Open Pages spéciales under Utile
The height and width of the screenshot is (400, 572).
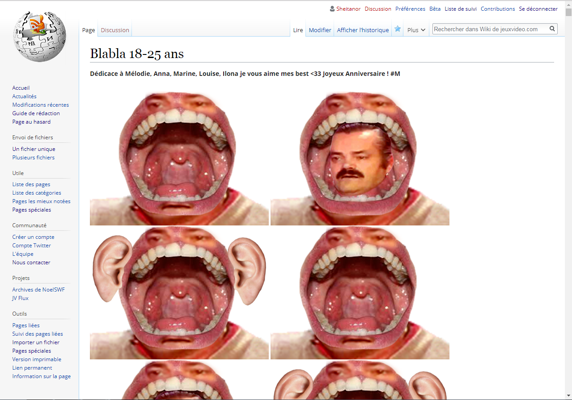point(32,210)
